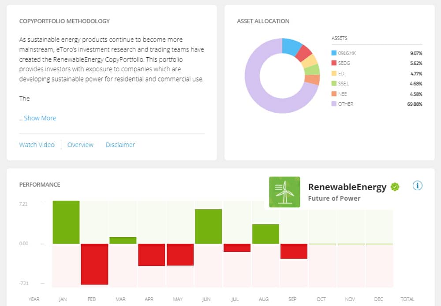The image size is (441, 306).
Task: Click the 4.58% allocation value
Action: tap(416, 94)
